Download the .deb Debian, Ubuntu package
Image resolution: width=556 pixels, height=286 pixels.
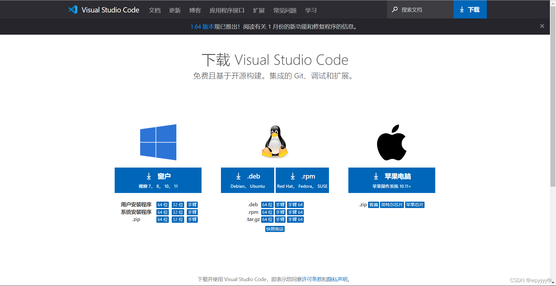(248, 180)
